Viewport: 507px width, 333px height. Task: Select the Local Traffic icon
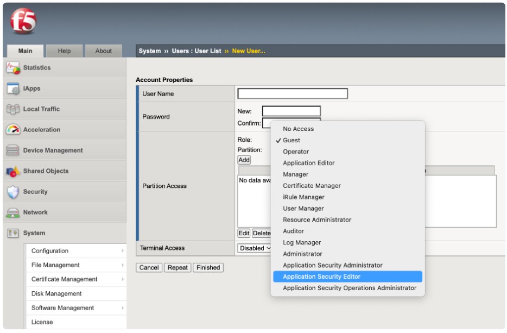coord(12,109)
